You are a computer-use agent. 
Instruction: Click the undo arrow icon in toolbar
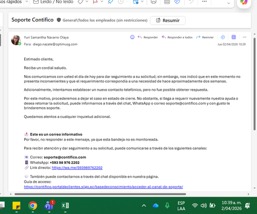(x=191, y=2)
